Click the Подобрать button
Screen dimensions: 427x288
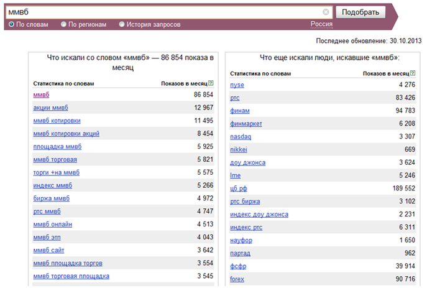360,12
